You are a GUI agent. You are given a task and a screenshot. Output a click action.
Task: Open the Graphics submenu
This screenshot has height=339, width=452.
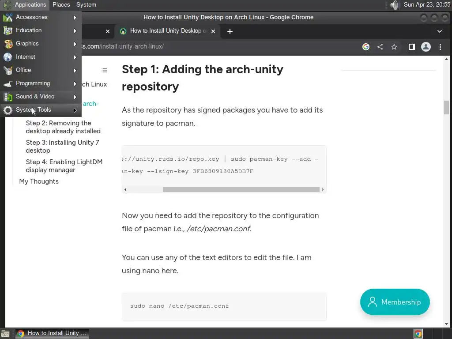pyautogui.click(x=41, y=44)
